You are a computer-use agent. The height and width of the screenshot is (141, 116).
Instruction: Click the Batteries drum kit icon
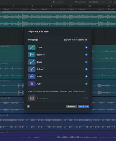tap(32, 55)
